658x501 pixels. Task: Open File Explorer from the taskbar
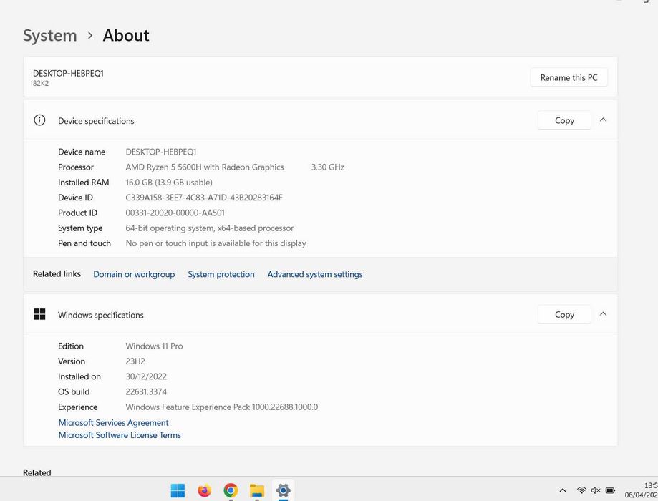pyautogui.click(x=257, y=490)
